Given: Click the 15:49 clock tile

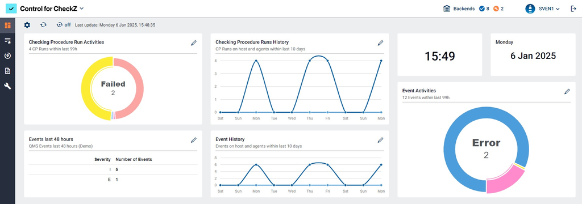Looking at the screenshot, I should [440, 55].
